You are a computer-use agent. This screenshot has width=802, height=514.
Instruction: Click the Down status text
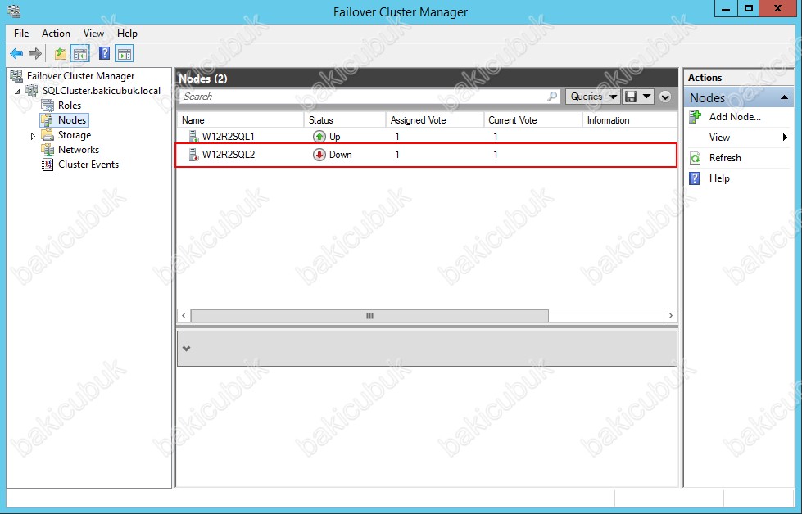(x=341, y=155)
